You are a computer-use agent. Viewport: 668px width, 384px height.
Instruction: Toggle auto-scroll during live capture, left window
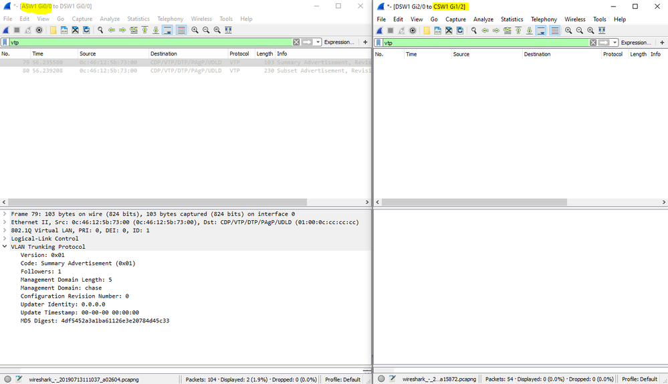(167, 30)
